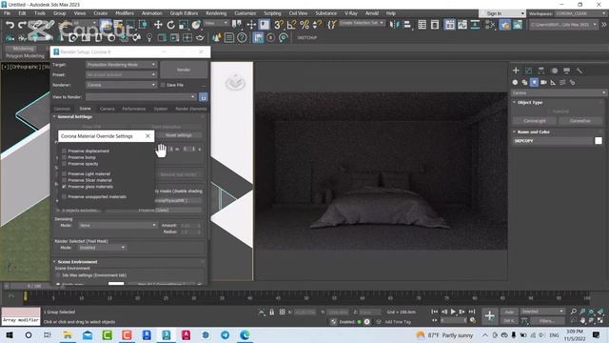Screen dimensions: 609x343
Task: Enable Preserve bump checkbox
Action: click(65, 157)
